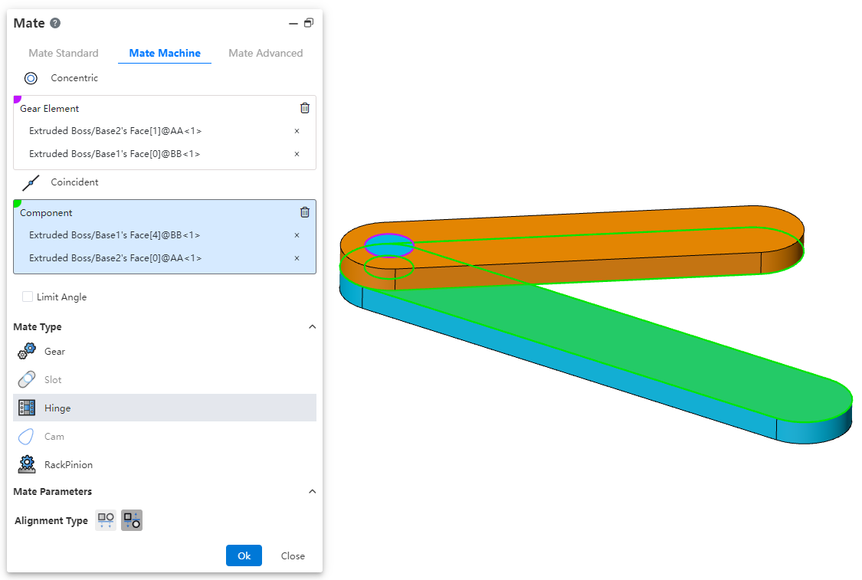Select the second anti-aligned Alignment Type toggle
Viewport: 862px width, 580px height.
[x=132, y=520]
